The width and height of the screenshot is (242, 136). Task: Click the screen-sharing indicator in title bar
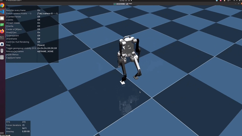coord(120,4)
